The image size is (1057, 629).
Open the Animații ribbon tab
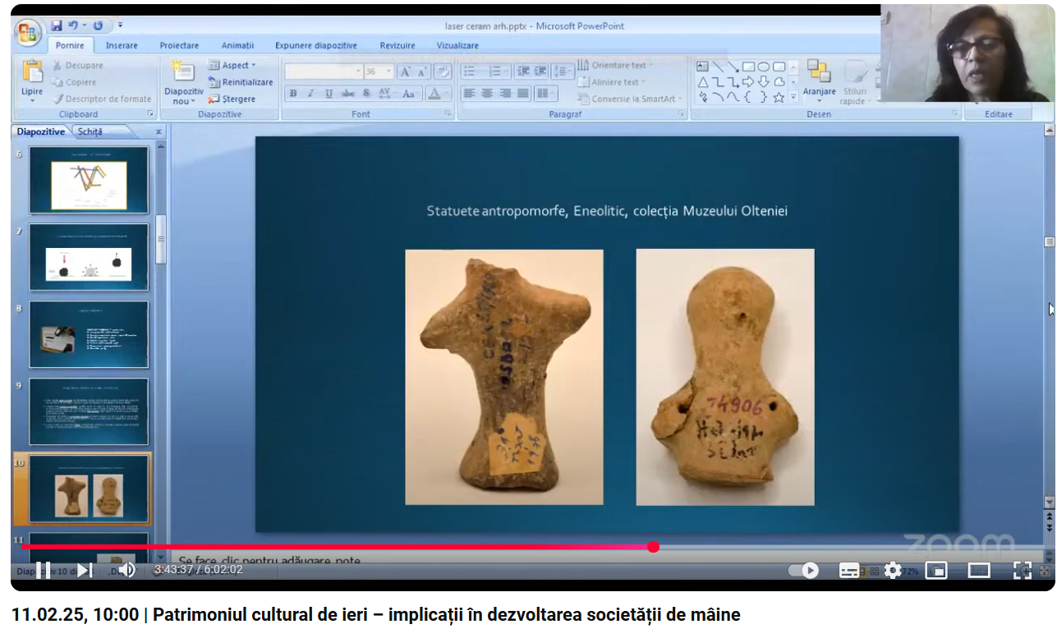click(x=237, y=45)
